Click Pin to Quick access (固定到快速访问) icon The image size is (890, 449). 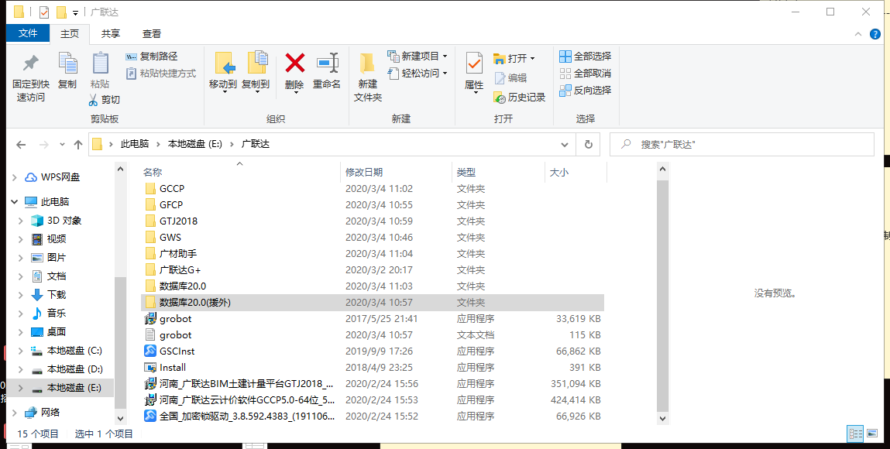click(31, 64)
